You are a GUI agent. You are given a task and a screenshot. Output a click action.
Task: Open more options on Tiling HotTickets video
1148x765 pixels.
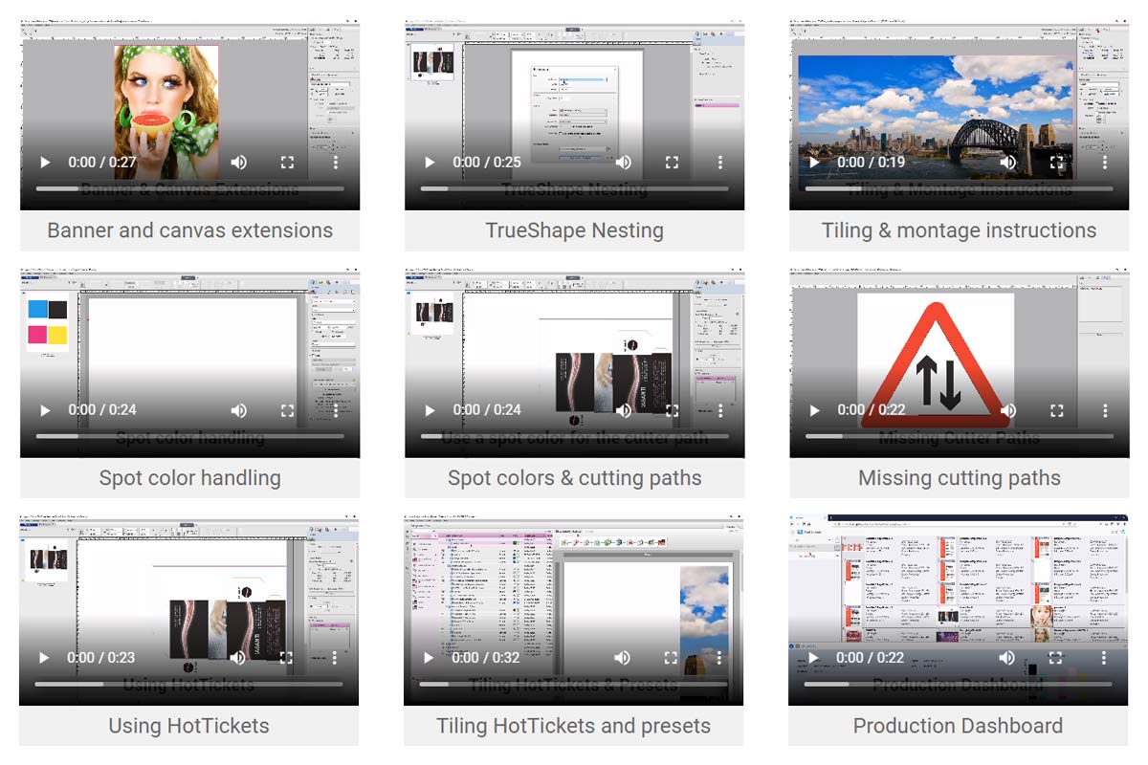pos(718,658)
